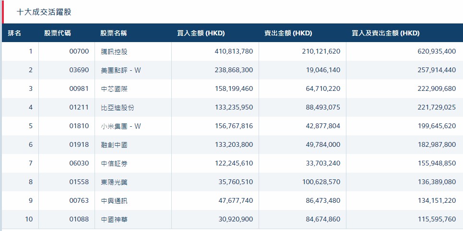The image size is (463, 231).
Task: Select stock name 中信証券
Action: coord(114,163)
